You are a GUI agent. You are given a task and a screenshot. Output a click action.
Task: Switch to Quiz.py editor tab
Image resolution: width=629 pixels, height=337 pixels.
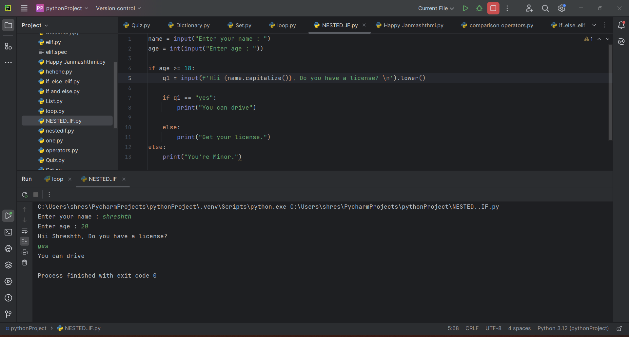coord(137,25)
